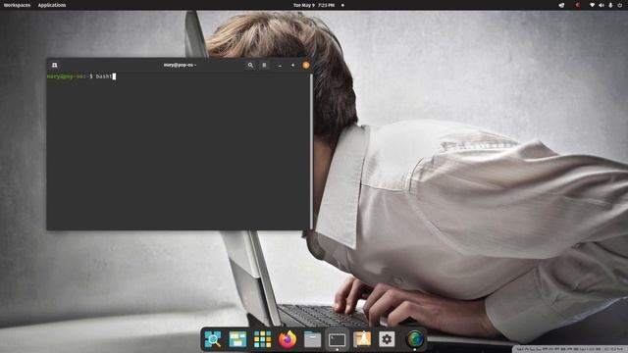This screenshot has height=353, width=628.
Task: Open a new terminal tab with the titlebar icon
Action: click(55, 65)
